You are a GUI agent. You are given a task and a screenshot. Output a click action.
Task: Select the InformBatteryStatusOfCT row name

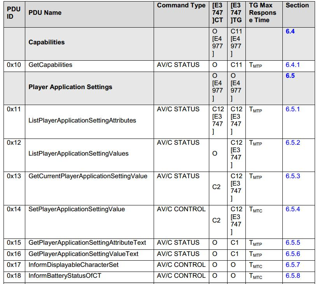pyautogui.click(x=65, y=275)
